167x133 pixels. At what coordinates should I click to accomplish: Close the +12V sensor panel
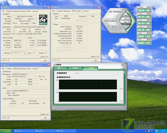[x=150, y=14]
